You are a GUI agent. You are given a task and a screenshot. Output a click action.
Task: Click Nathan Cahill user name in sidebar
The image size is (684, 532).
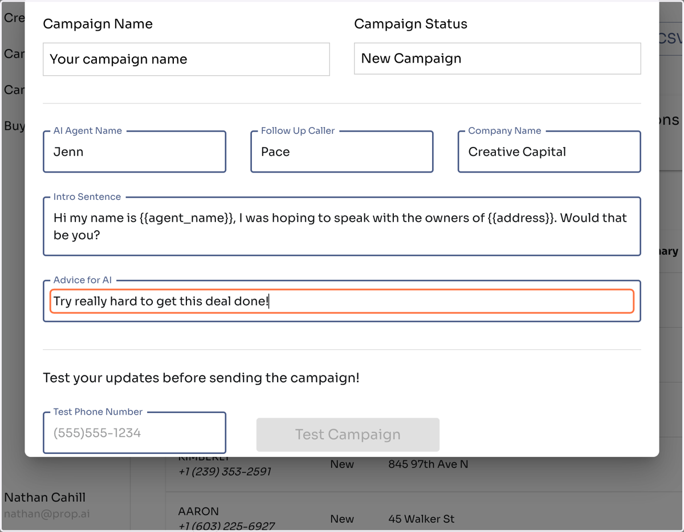(45, 497)
